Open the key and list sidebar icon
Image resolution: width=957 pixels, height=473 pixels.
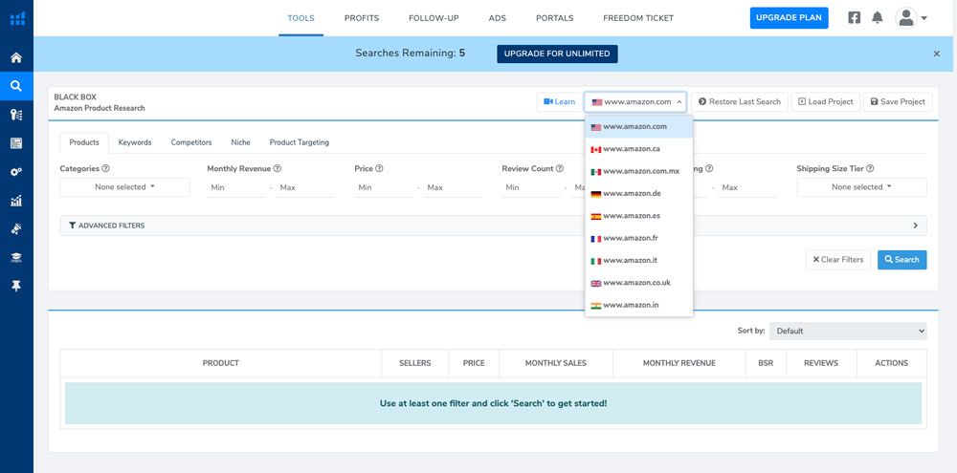[16, 115]
